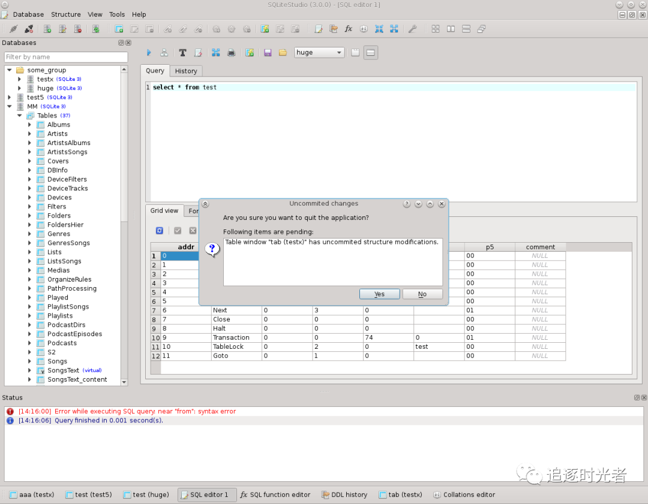Create view from query icon
648x504 pixels.
point(250,52)
